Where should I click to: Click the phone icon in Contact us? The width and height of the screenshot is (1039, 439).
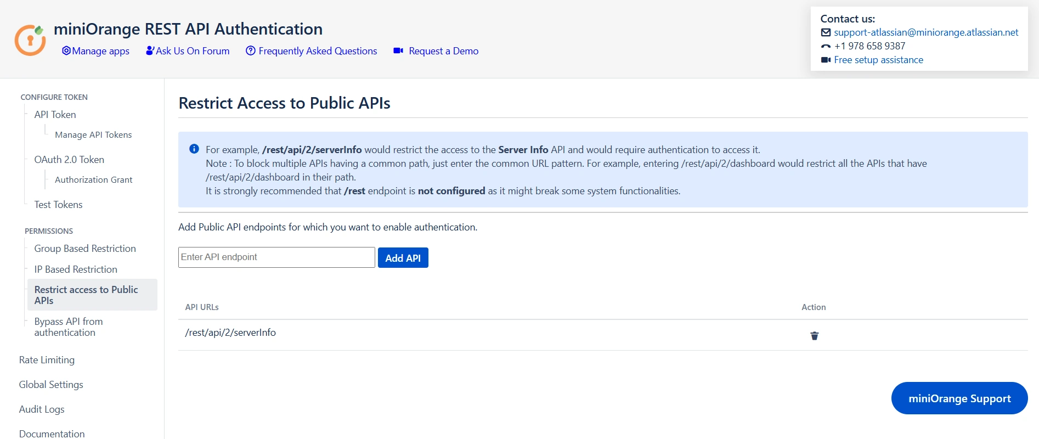(826, 46)
